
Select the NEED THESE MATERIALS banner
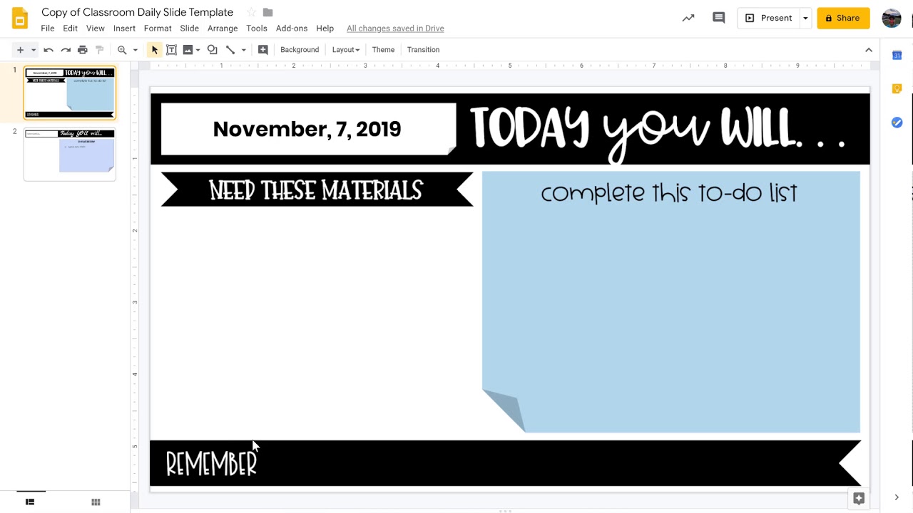pos(317,190)
